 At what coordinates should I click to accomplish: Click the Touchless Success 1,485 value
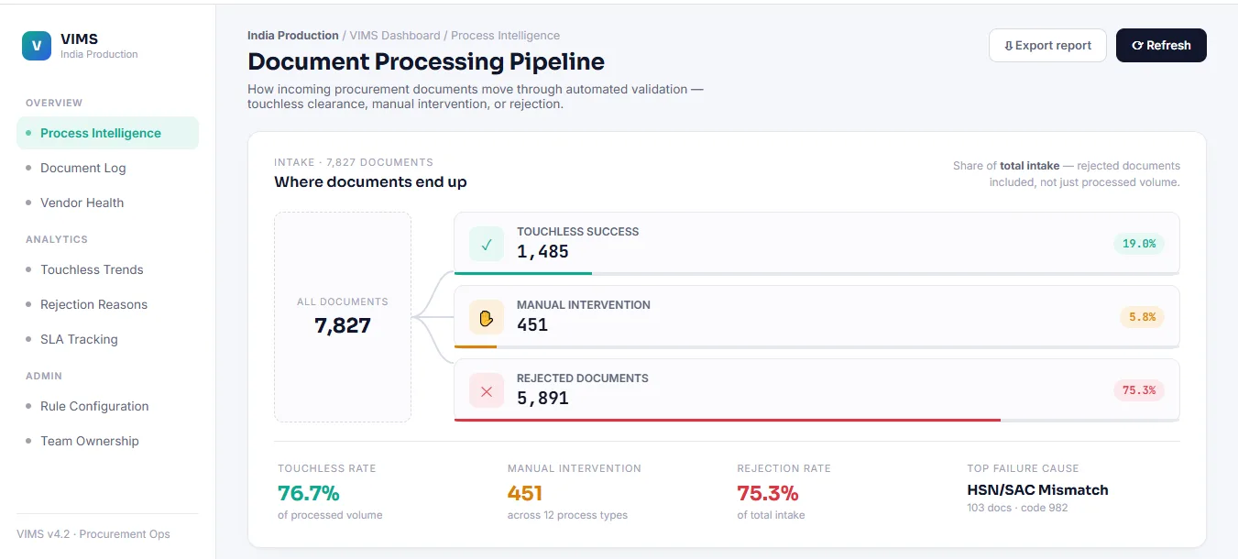[x=542, y=252]
